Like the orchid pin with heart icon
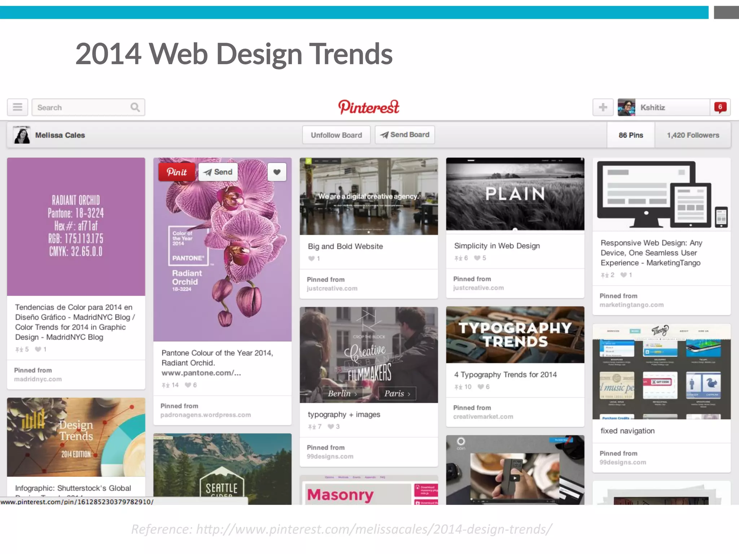The width and height of the screenshot is (739, 554). tap(277, 172)
